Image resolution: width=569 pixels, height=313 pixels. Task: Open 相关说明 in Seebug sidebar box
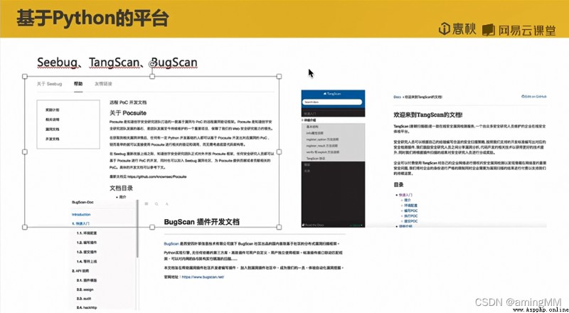pos(52,120)
